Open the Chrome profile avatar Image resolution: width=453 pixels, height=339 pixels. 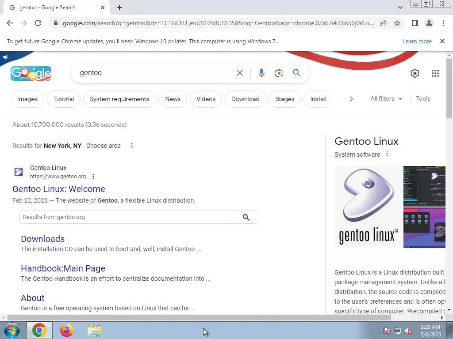pyautogui.click(x=429, y=23)
